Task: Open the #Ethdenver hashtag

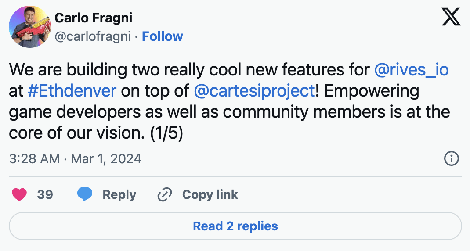Action: tap(72, 91)
